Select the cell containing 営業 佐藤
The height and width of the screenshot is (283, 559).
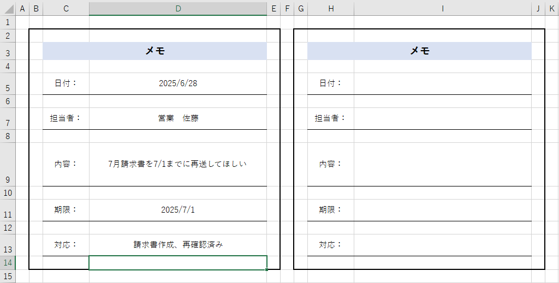[x=178, y=118]
